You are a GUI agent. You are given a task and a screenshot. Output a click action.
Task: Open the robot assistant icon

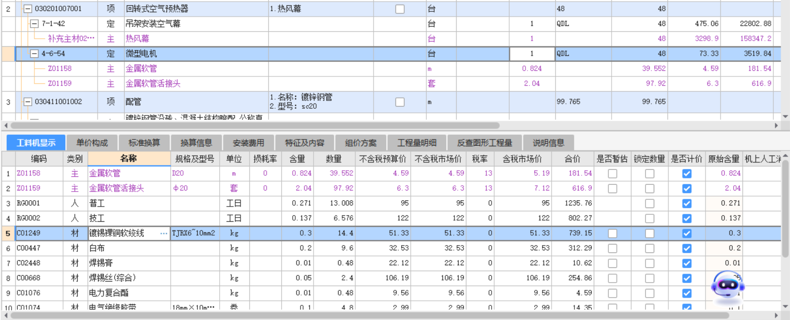pyautogui.click(x=728, y=288)
